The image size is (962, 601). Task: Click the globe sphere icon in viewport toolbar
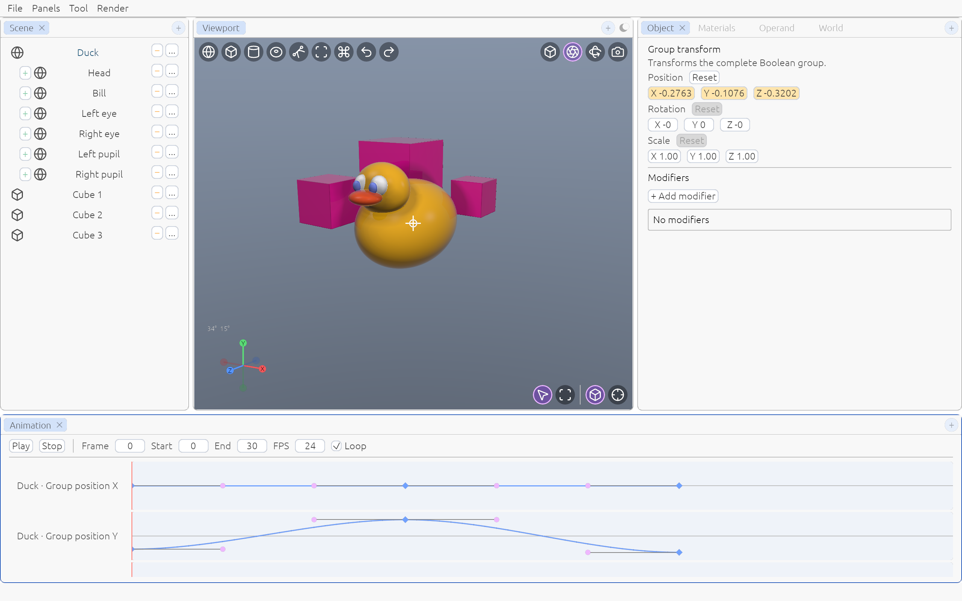point(209,52)
